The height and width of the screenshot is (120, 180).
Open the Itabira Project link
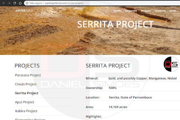point(26,111)
